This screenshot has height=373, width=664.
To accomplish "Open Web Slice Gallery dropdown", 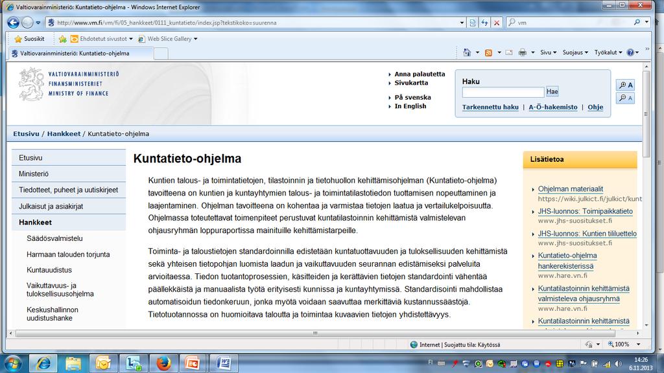I will point(168,39).
